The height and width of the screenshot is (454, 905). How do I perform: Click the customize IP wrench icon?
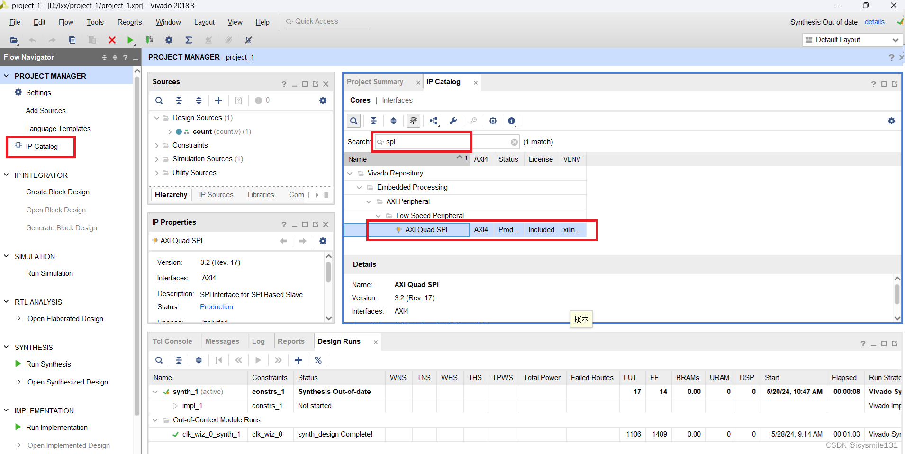click(x=453, y=121)
